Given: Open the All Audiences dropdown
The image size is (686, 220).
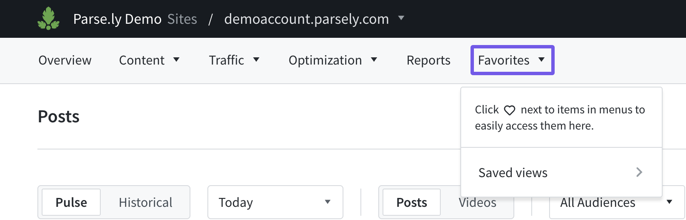Looking at the screenshot, I should tap(616, 203).
